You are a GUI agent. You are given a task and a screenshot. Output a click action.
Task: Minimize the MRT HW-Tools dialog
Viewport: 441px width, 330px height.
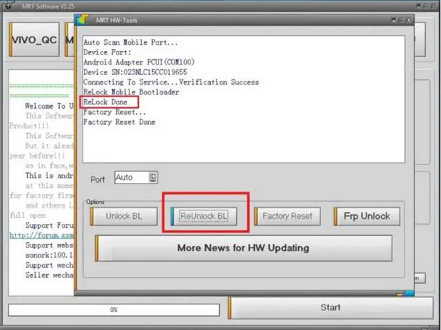pos(394,20)
